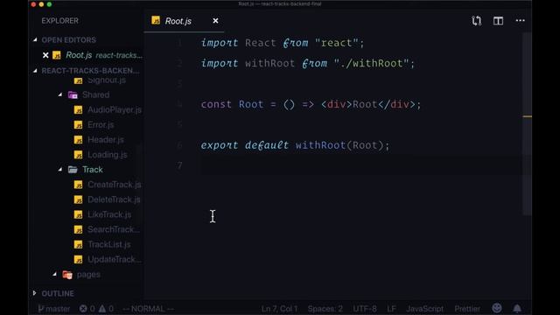Viewport: 560px width, 315px height.
Task: Collapse the Shared folder arrow
Action: 60,95
